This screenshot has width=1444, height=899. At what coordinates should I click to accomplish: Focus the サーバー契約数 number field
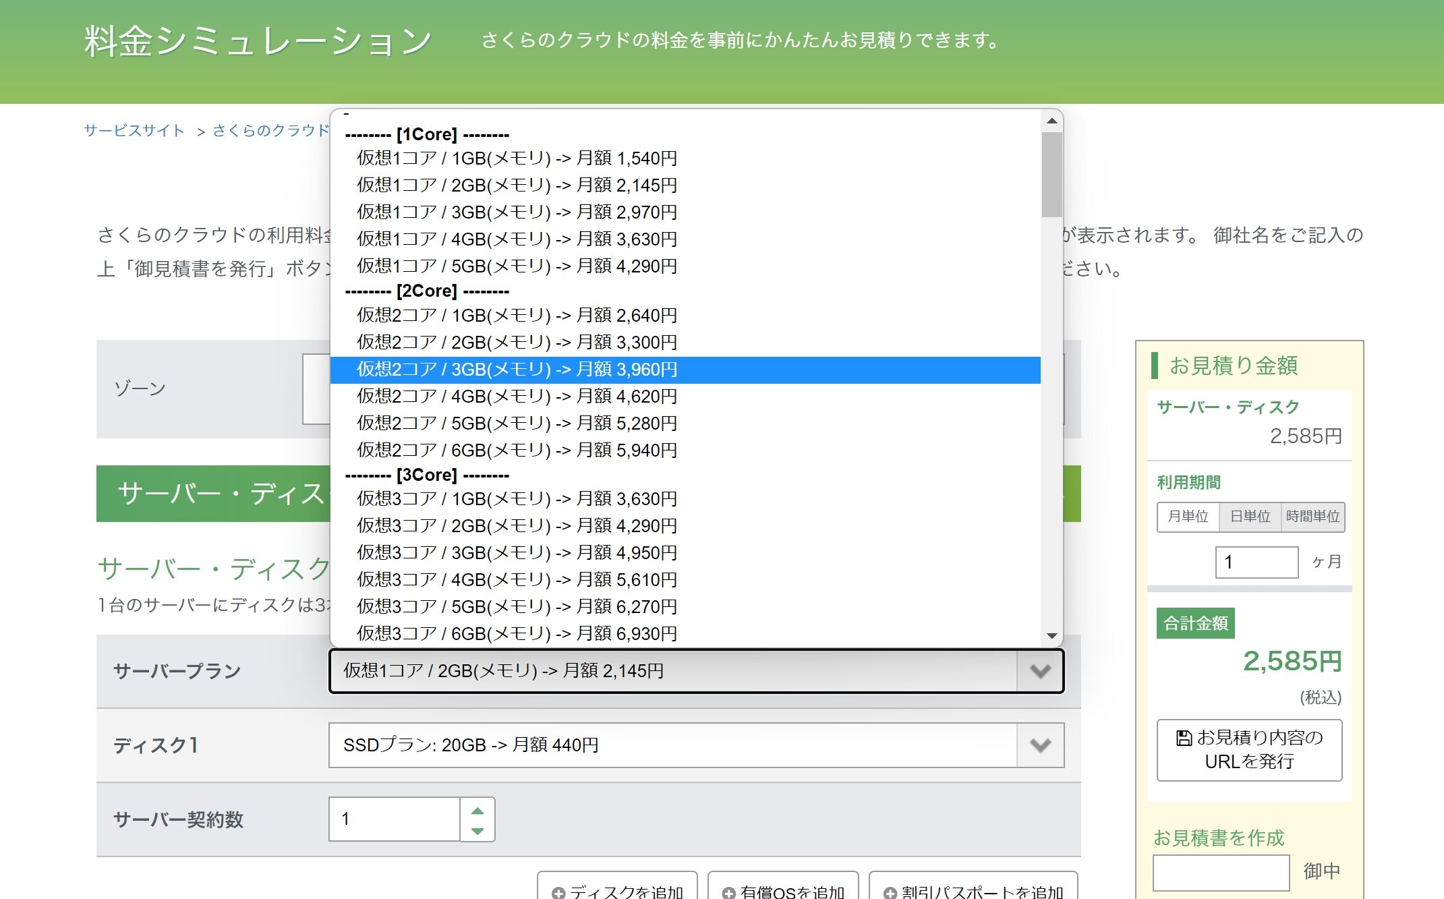click(395, 819)
